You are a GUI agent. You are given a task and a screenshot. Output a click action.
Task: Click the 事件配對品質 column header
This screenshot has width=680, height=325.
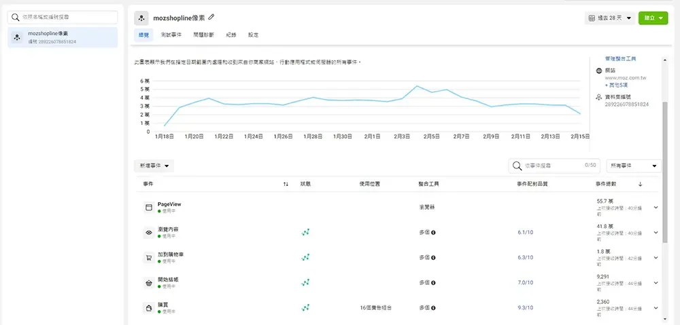531,184
